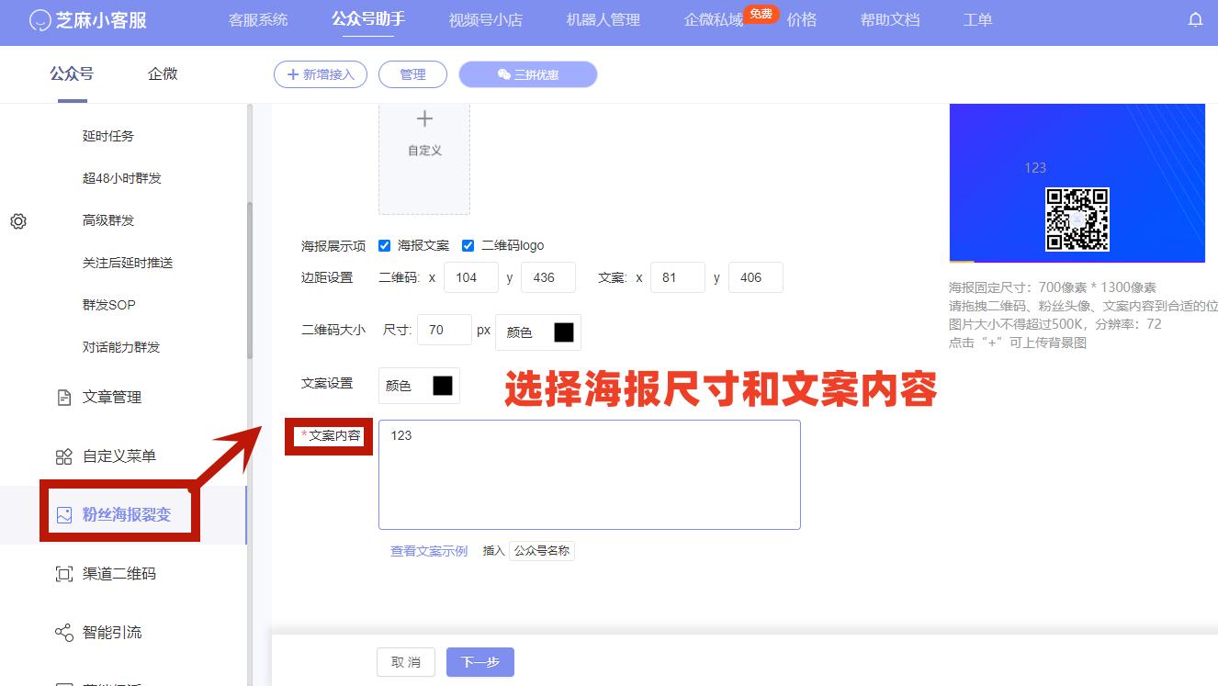Switch to the 企微 tab
The image size is (1218, 686).
point(163,73)
